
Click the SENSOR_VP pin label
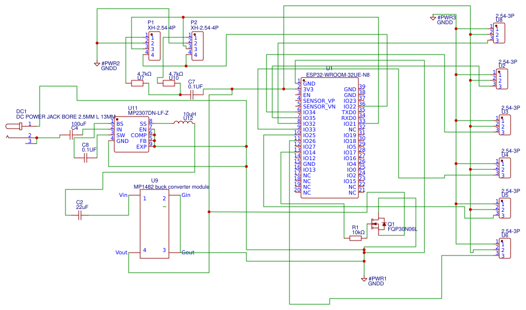click(319, 100)
